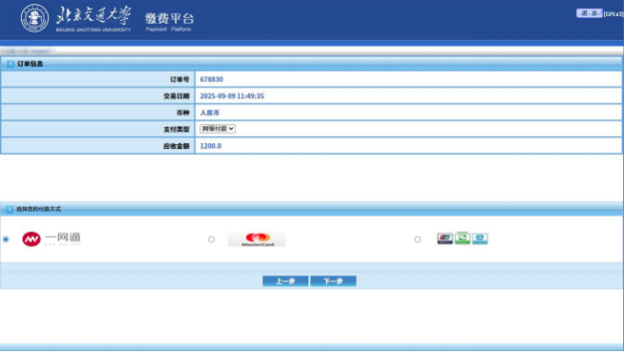Click the order number value 678830
Screen dimensions: 624x353
tap(211, 79)
